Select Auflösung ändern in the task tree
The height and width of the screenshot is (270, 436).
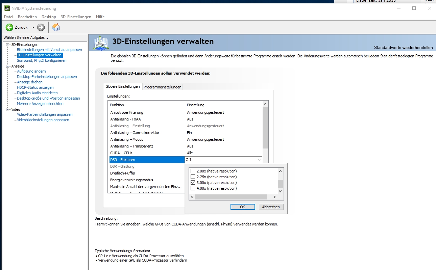pos(31,71)
